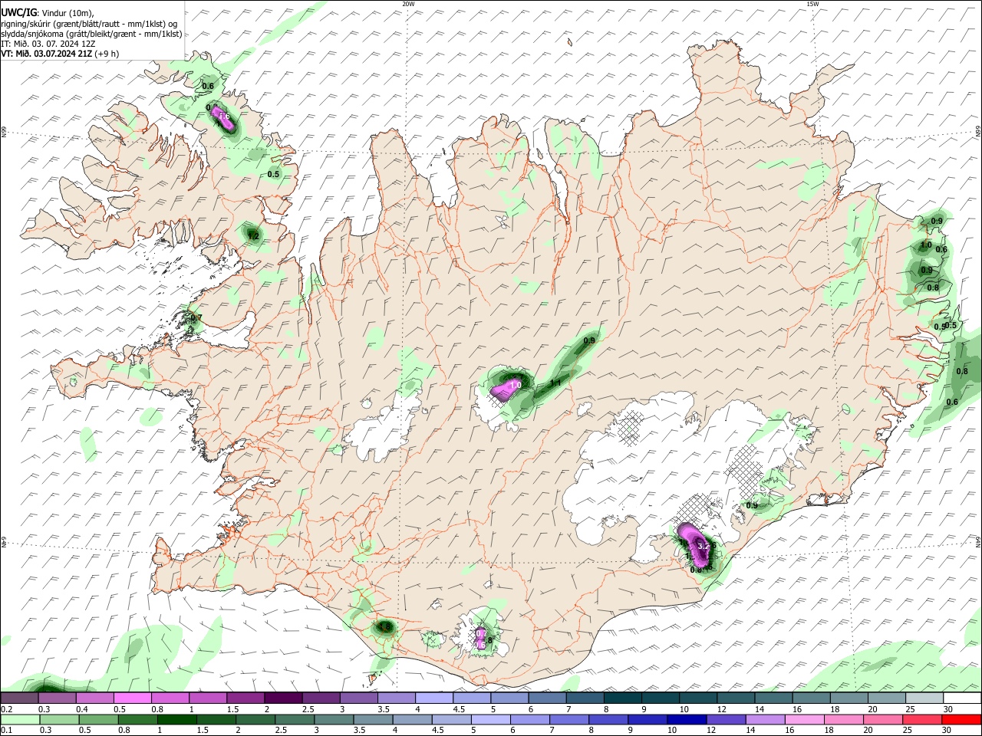Click the purple snowfall patch on the central glacier
Image resolution: width=982 pixels, height=736 pixels.
506,389
